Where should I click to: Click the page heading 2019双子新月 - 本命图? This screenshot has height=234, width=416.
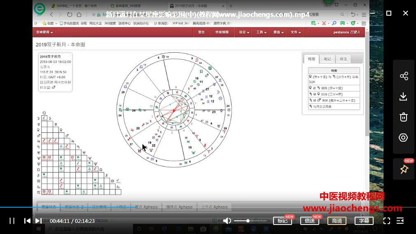point(61,44)
